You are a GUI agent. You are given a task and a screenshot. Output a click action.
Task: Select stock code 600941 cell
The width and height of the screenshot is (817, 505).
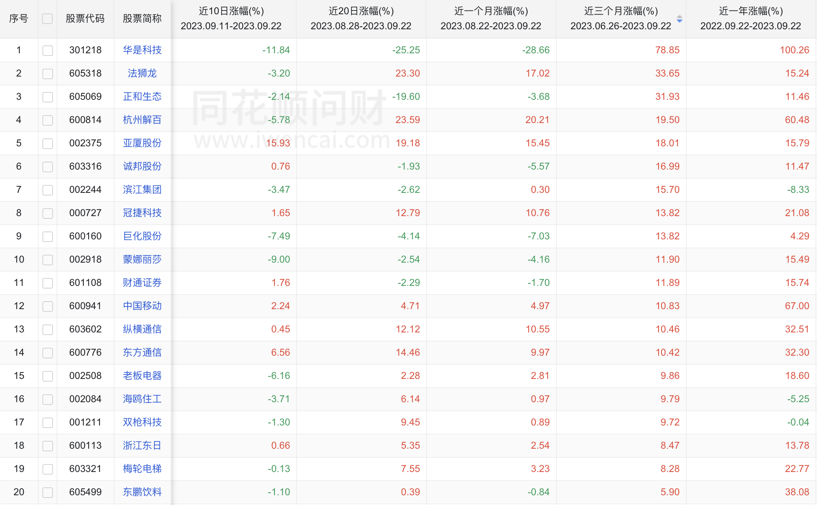pyautogui.click(x=86, y=306)
